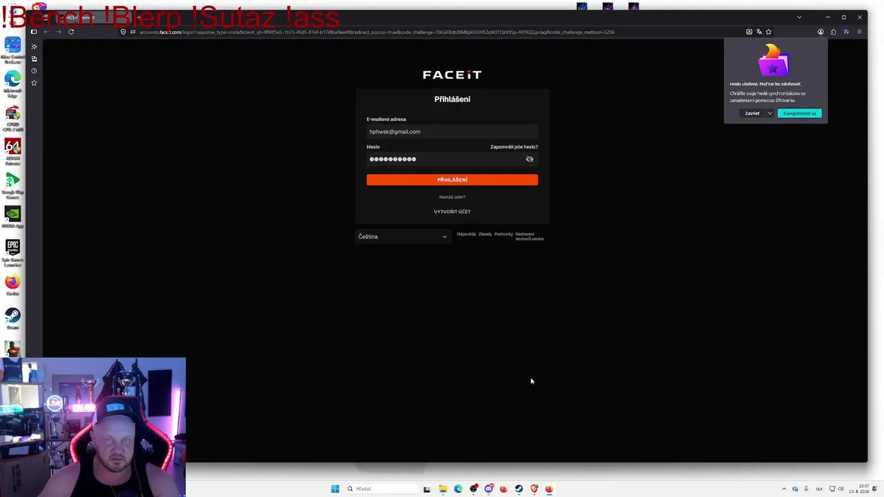Viewport: 884px width, 497px height.
Task: Open Steam from the taskbar
Action: [x=519, y=489]
